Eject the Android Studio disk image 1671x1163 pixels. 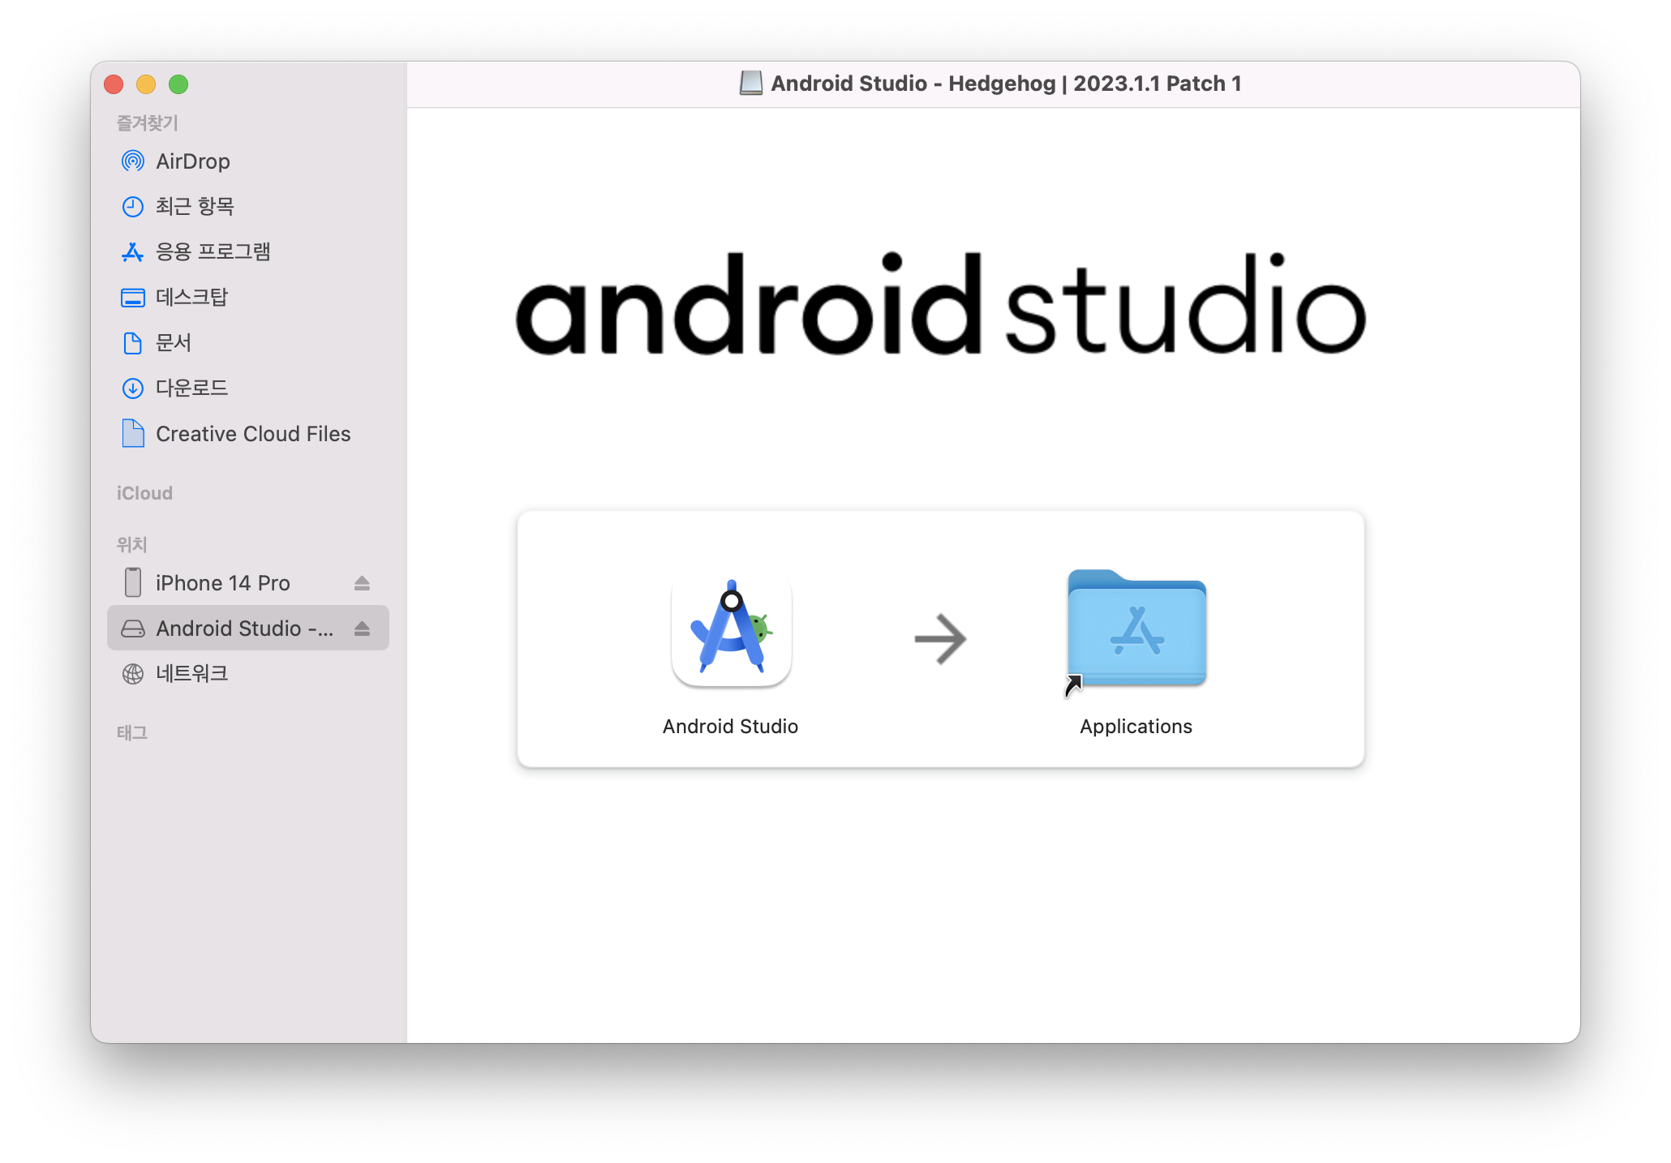point(362,629)
